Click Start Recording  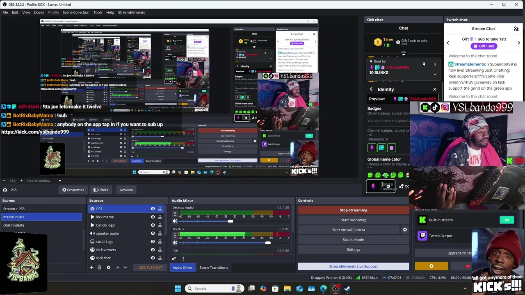click(x=354, y=220)
